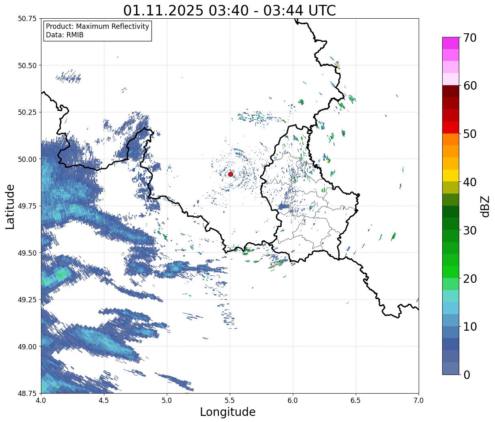Click the colorbar tick label 20
Viewport: 495px width, 422px height.
[x=470, y=278]
